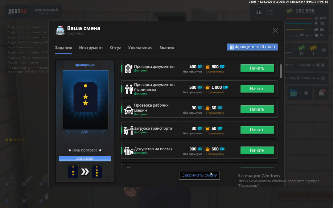The width and height of the screenshot is (333, 208).
Task: Click the Проверка рабочих машин police car icon
Action: coord(128,110)
